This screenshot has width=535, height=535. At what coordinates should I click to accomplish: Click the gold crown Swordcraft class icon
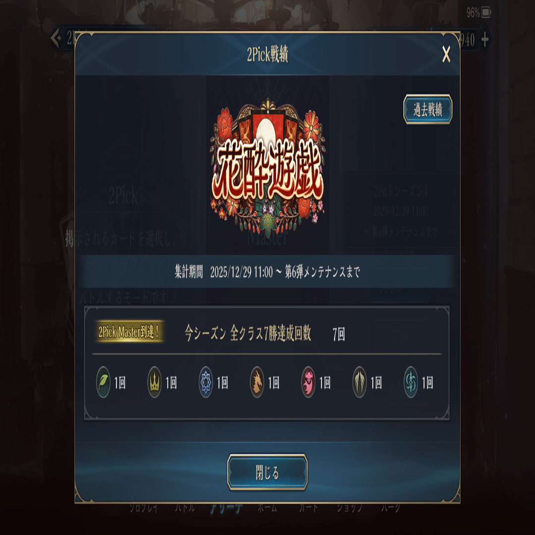tap(155, 382)
